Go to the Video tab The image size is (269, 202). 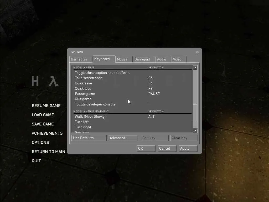coord(179,59)
